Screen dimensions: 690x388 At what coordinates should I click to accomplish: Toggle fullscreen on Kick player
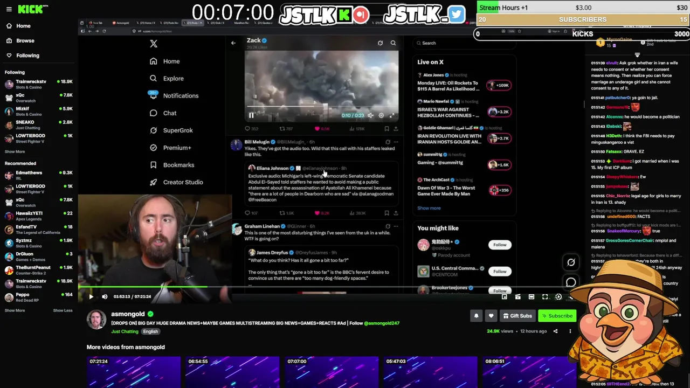(x=545, y=297)
